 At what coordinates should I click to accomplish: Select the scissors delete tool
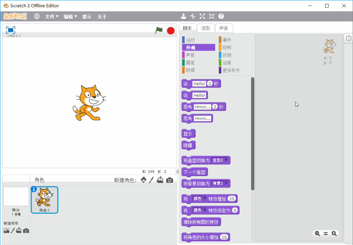click(x=193, y=16)
